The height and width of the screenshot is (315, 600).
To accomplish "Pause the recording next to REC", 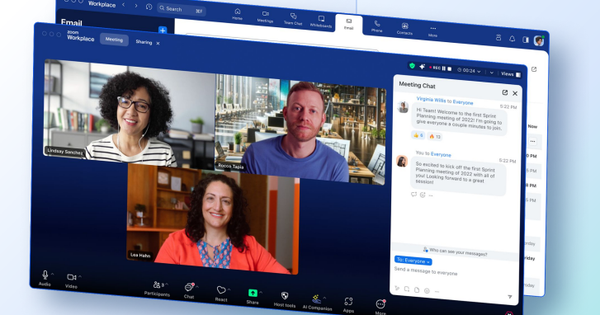I will point(444,68).
